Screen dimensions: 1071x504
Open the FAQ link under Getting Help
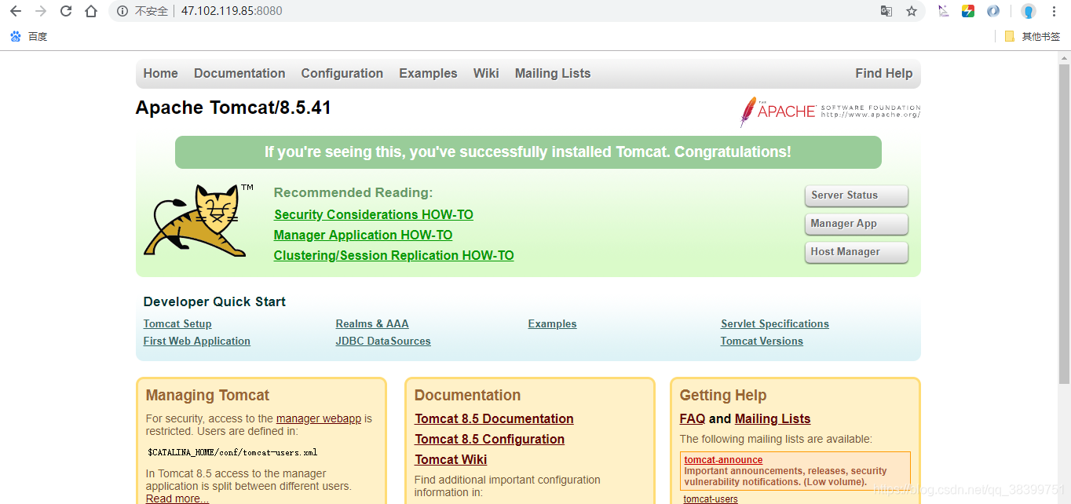[x=693, y=418]
